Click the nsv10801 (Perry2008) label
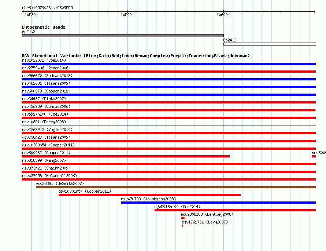Screen dimensions: 326x251 click(x=44, y=122)
